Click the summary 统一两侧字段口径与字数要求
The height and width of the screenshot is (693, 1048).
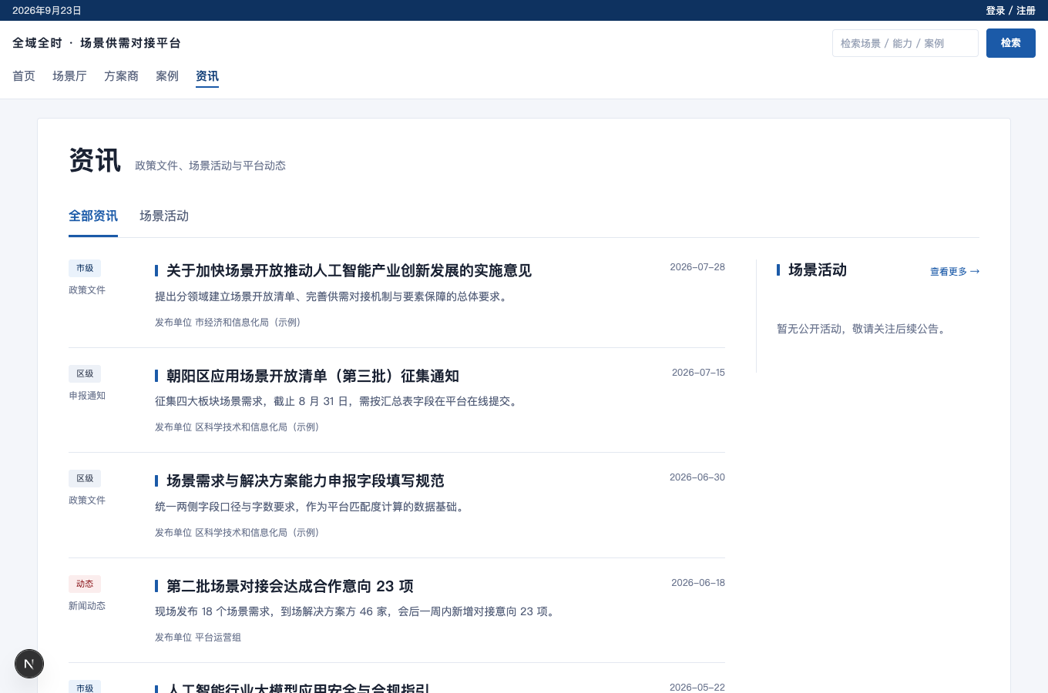(x=311, y=507)
